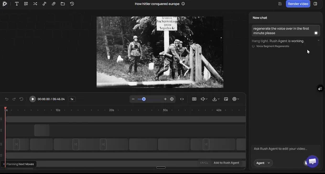This screenshot has height=174, width=325.
Task: Open the blue chat support bubble
Action: pyautogui.click(x=313, y=162)
